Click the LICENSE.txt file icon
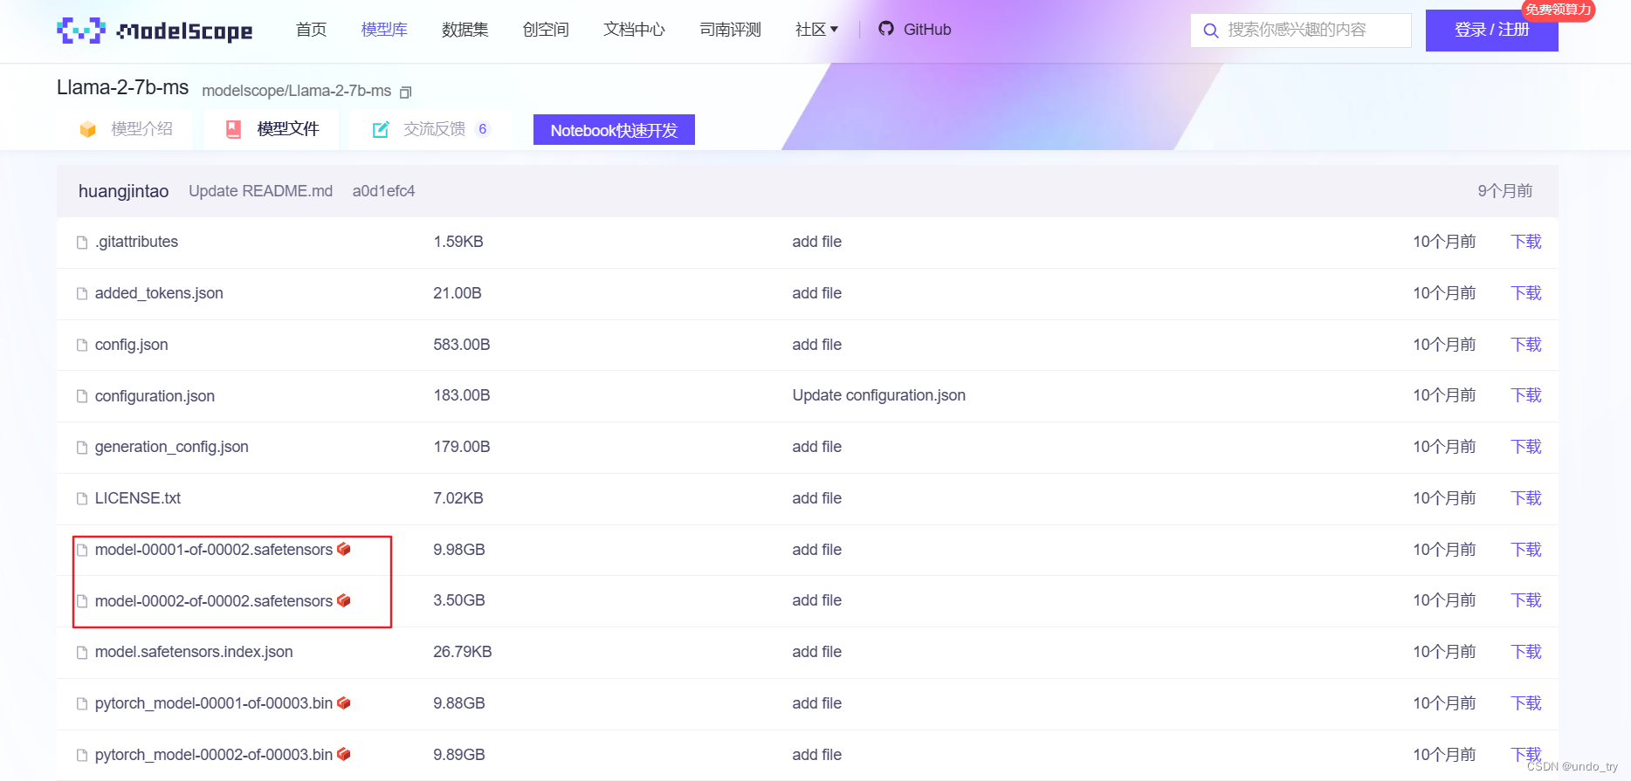Screen dimensions: 1631x781 click(x=82, y=499)
